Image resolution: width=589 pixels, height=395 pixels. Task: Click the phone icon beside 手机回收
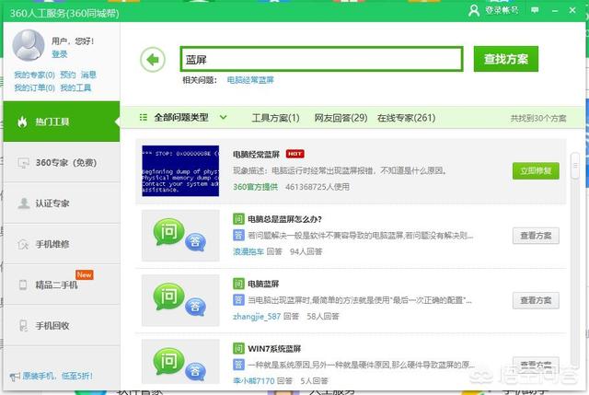click(x=23, y=325)
